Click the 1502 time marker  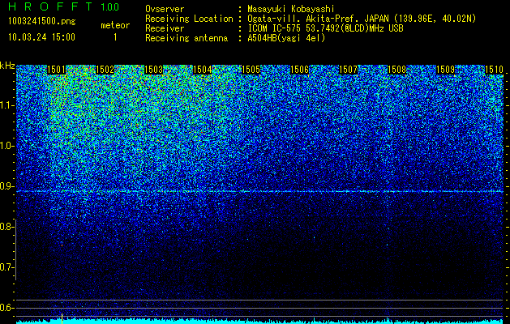point(105,70)
